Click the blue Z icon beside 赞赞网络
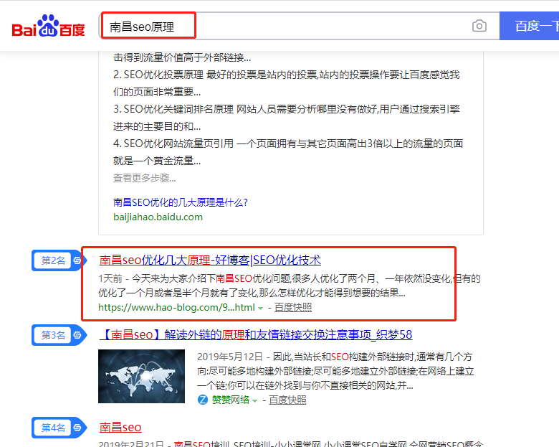 (203, 400)
